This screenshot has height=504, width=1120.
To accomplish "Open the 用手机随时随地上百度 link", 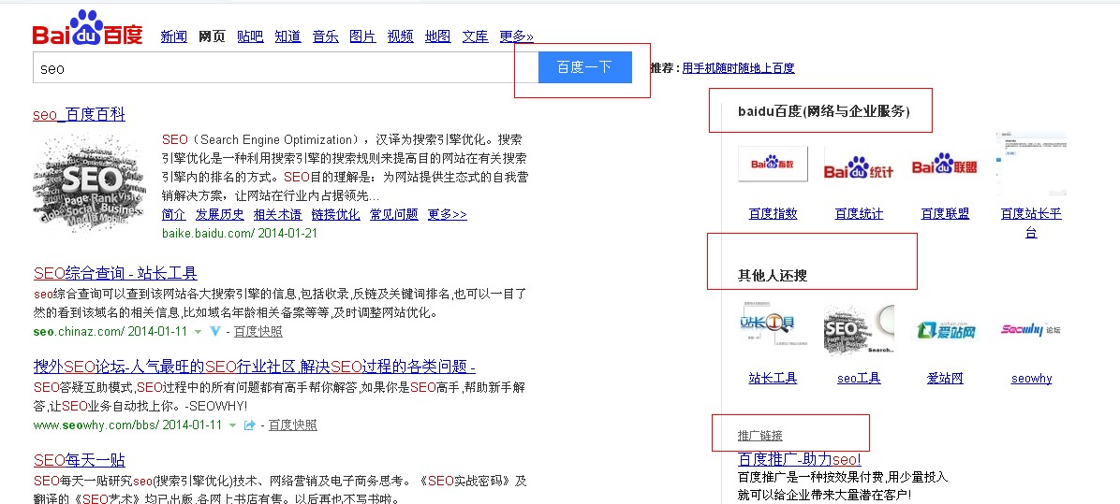I will 738,68.
